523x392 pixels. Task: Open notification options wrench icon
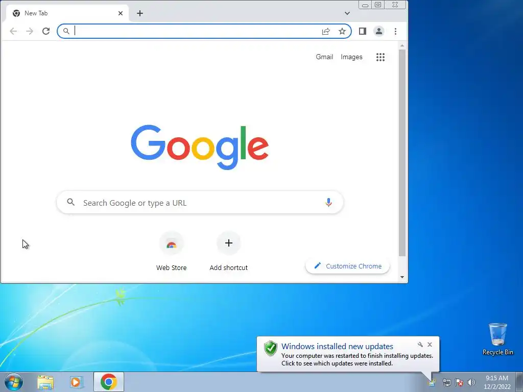tap(420, 345)
